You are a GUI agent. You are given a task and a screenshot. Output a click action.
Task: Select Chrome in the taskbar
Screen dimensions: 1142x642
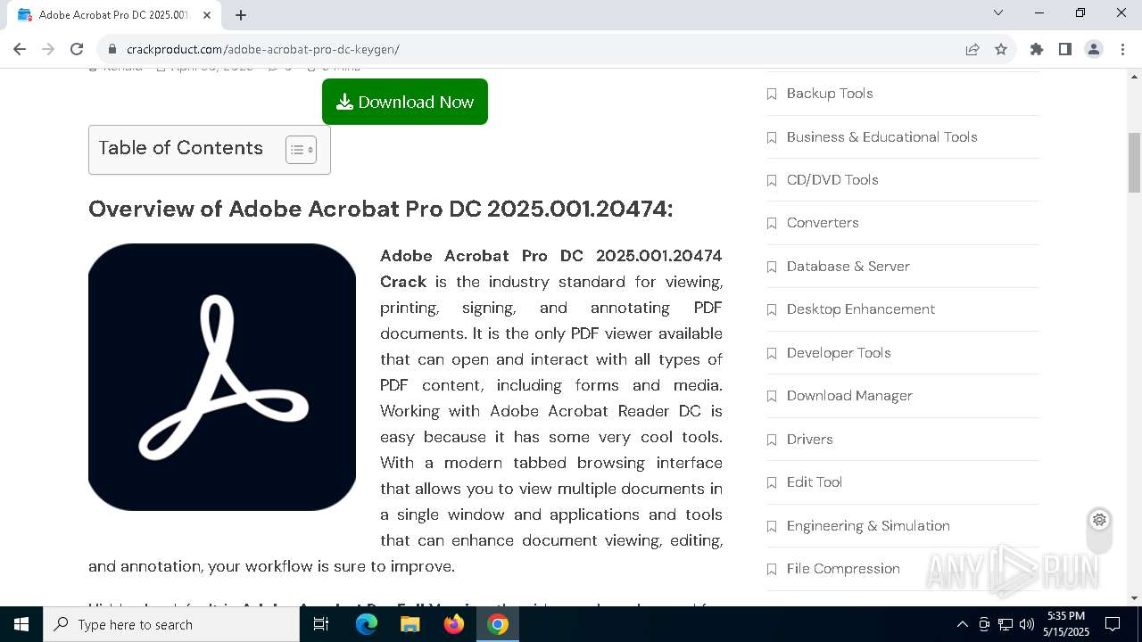[498, 624]
